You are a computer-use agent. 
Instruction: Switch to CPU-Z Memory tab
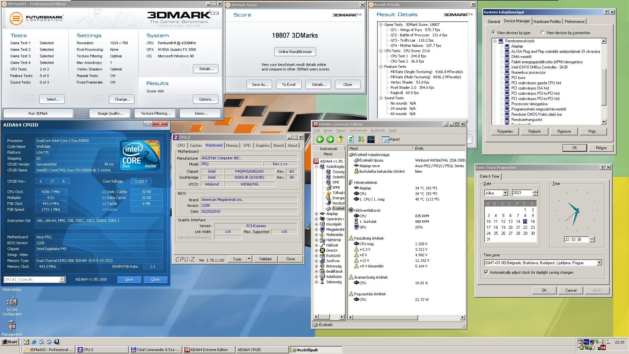click(232, 146)
